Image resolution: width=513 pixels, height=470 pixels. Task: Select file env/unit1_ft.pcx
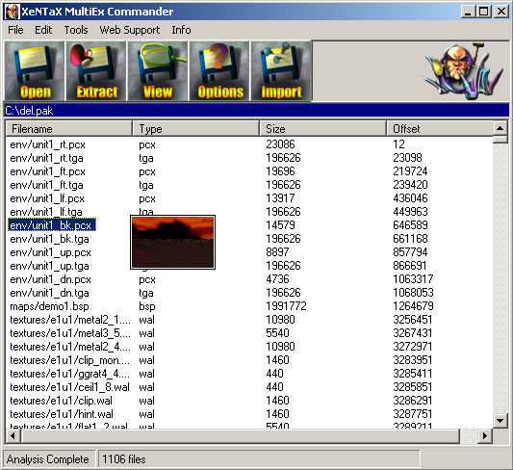click(x=47, y=171)
